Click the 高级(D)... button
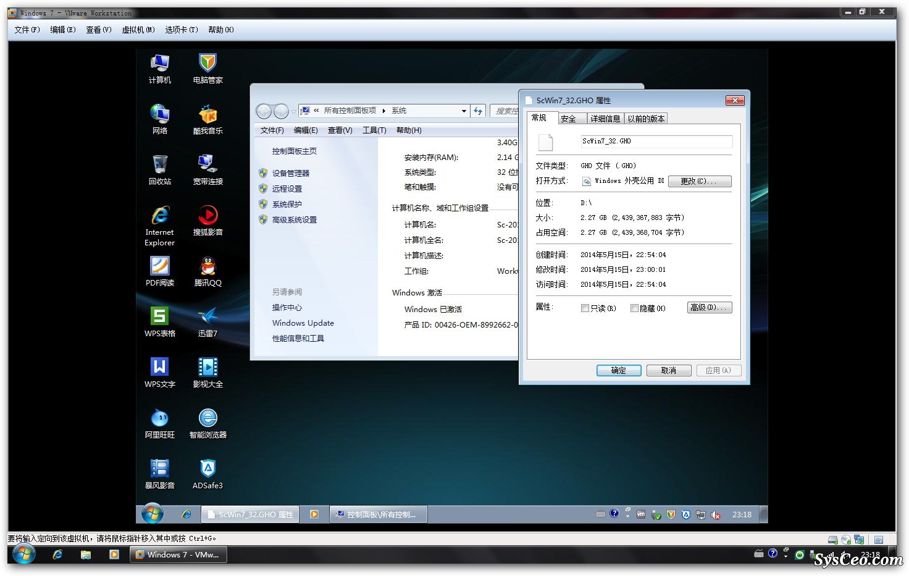This screenshot has height=576, width=909. (x=710, y=307)
